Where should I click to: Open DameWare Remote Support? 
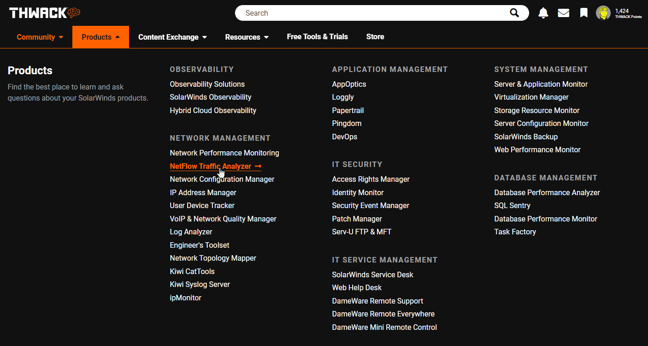coord(377,301)
